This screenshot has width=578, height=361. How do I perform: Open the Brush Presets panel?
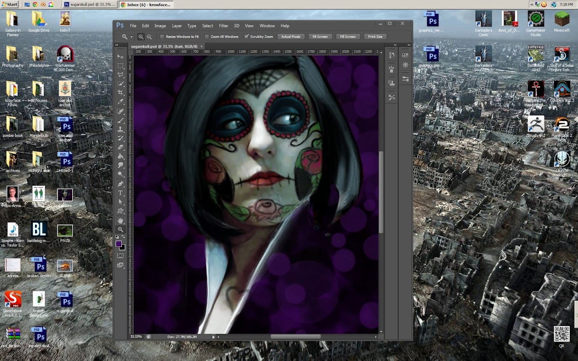click(405, 79)
